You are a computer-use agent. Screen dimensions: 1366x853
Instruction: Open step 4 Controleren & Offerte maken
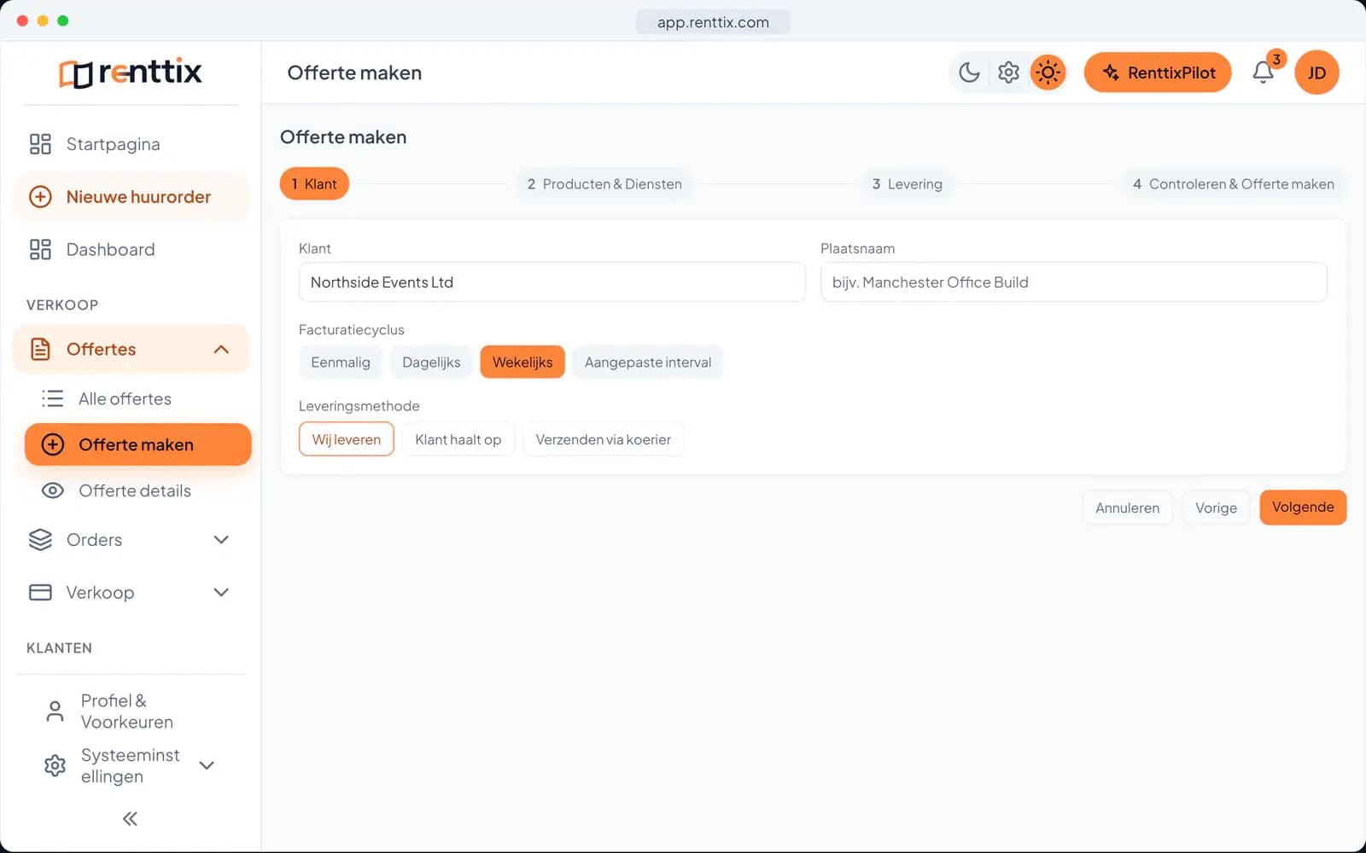(1233, 184)
